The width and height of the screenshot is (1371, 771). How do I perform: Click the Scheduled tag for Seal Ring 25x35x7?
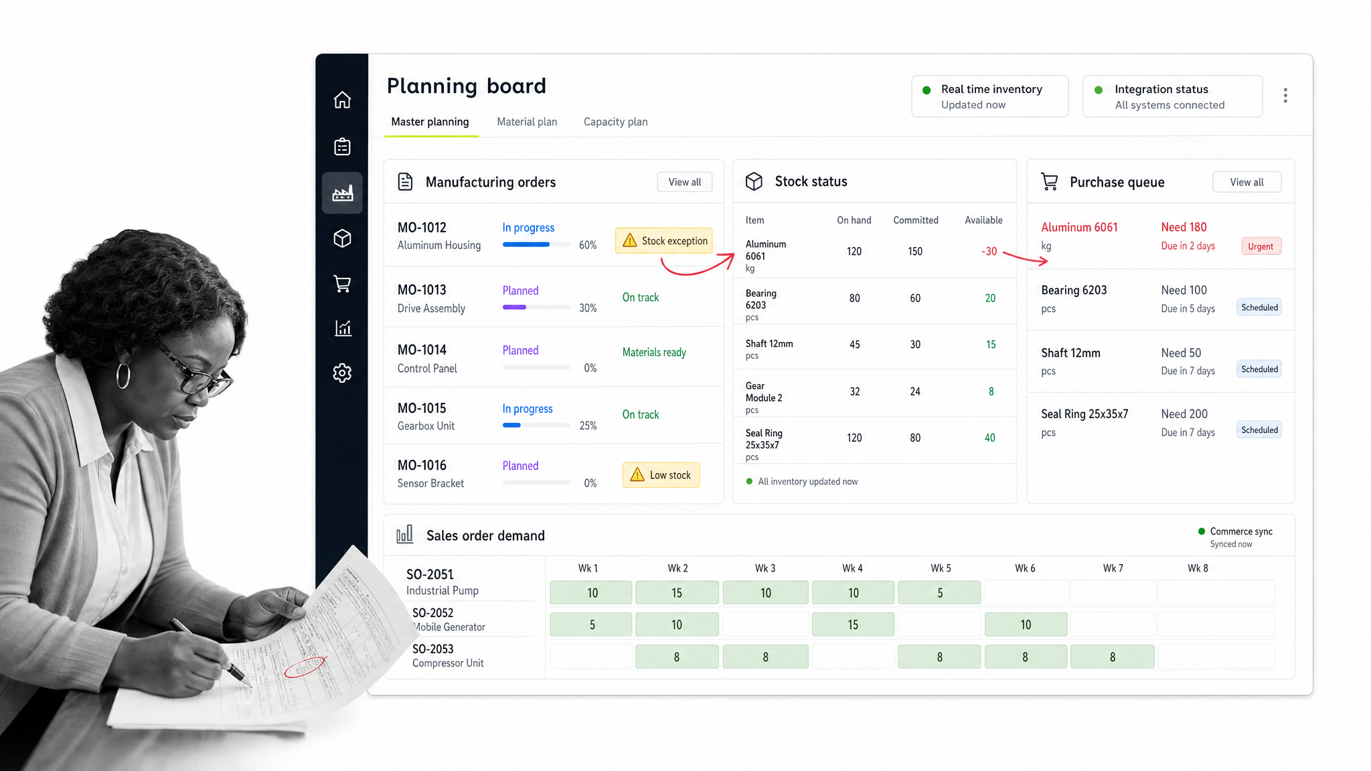point(1259,430)
